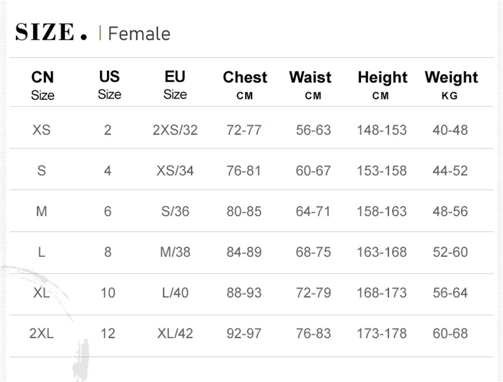Select the XL/42 EU size cell
This screenshot has height=382, width=503.
tap(175, 334)
